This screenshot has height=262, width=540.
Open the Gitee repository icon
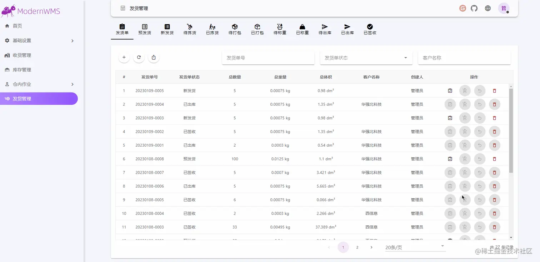[x=462, y=8]
